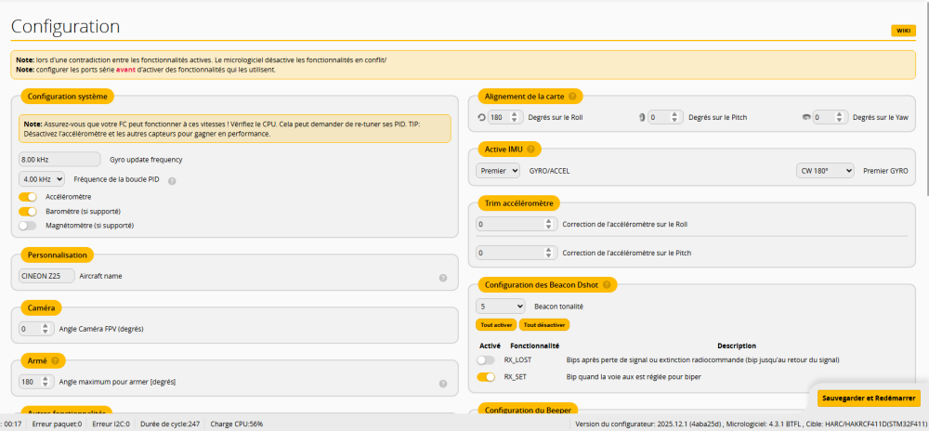Click help icon in the arming angle row

[443, 383]
